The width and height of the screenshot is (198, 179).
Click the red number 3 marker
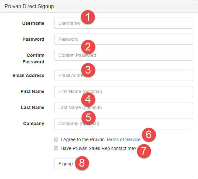(x=87, y=69)
